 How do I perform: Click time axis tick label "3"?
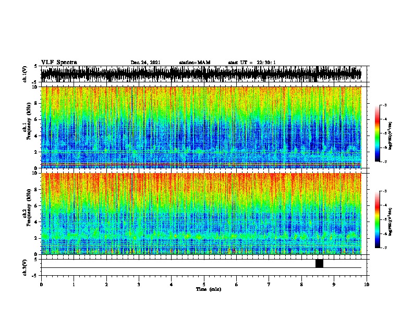point(139,284)
